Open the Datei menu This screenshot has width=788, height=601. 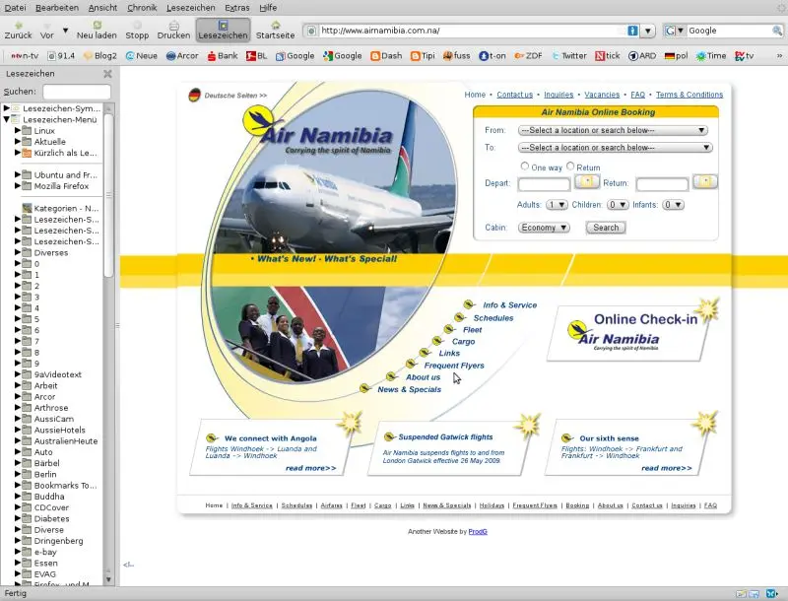[15, 8]
